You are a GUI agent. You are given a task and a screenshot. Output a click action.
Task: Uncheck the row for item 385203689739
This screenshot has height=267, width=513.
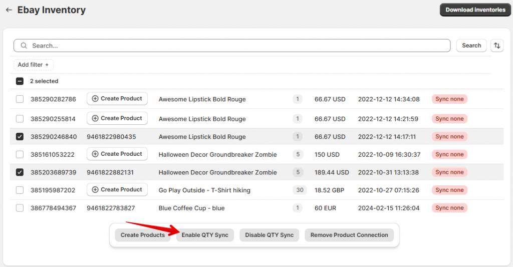(20, 172)
